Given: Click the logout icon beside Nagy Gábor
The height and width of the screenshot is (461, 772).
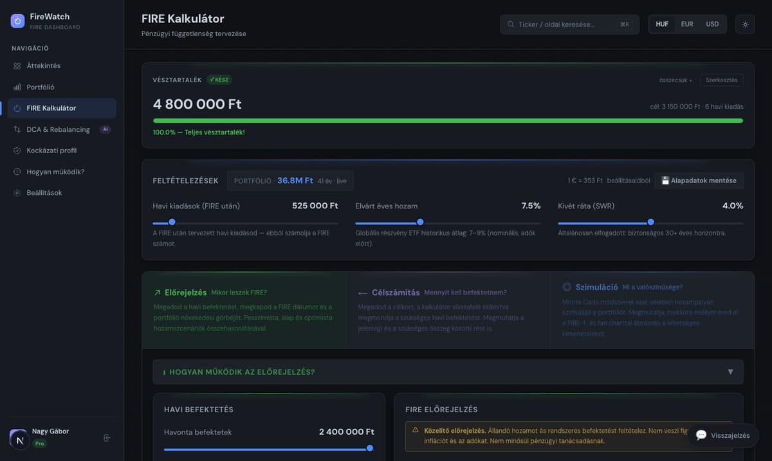Looking at the screenshot, I should [107, 438].
